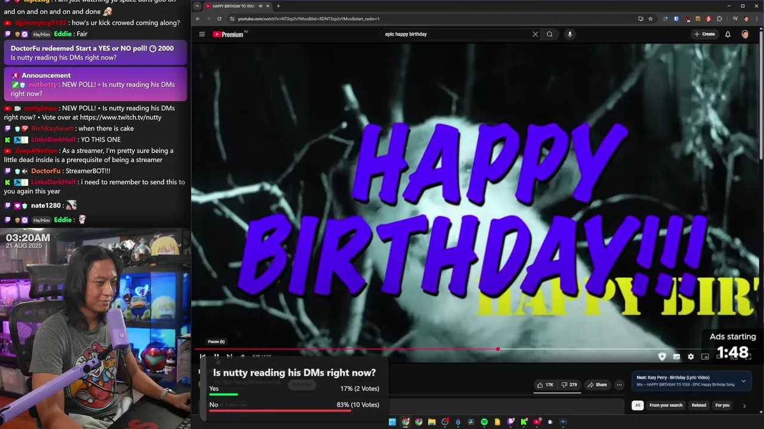Image resolution: width=764 pixels, height=429 pixels.
Task: Expand the Next: Katy Perry mix panel
Action: point(743,381)
